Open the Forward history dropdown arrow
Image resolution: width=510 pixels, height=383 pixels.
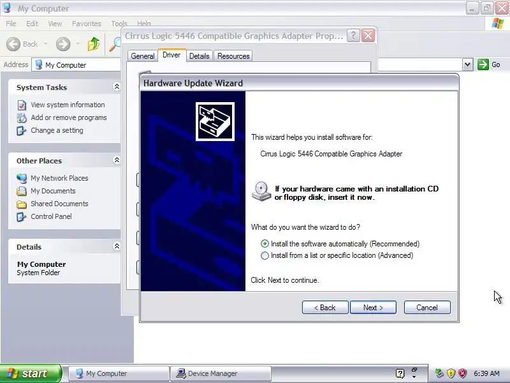78,43
